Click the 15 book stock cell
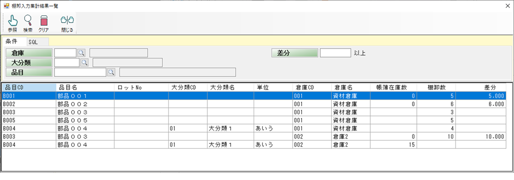 [394, 145]
